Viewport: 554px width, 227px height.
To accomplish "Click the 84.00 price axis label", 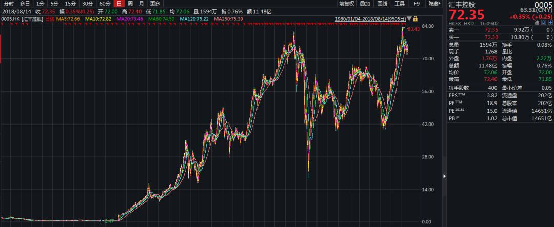I will [x=428, y=26].
